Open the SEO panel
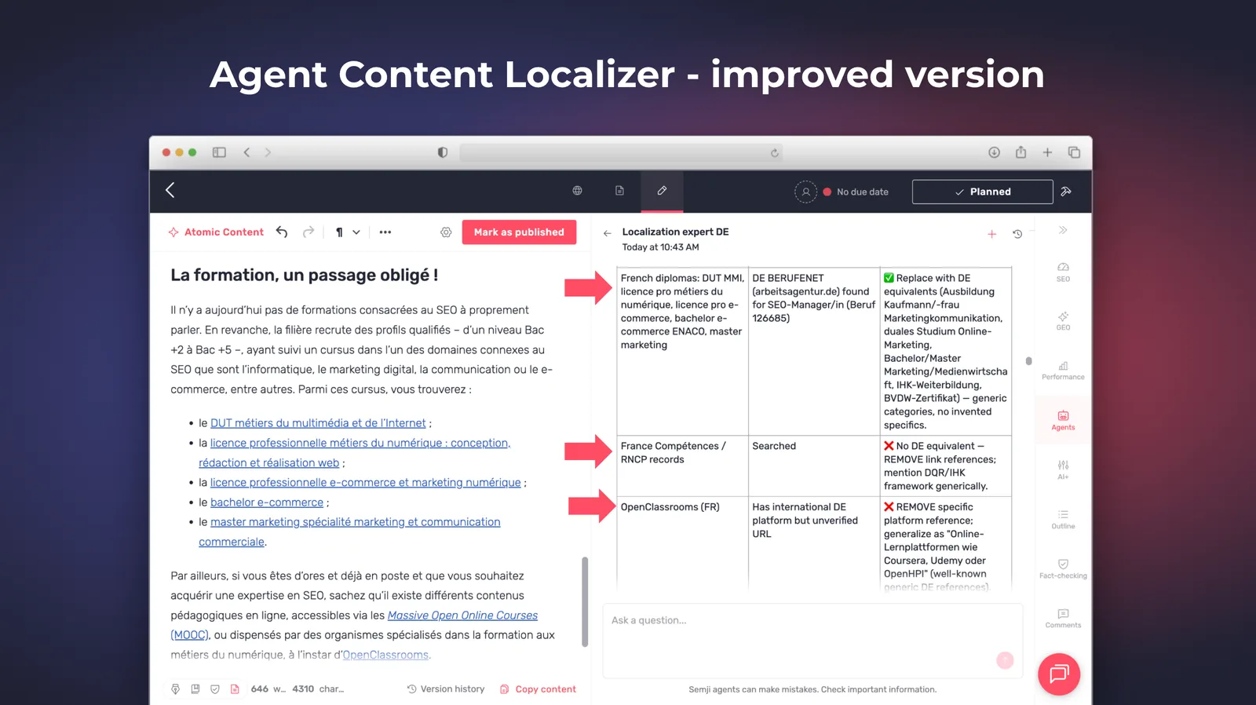This screenshot has width=1256, height=705. coord(1063,272)
